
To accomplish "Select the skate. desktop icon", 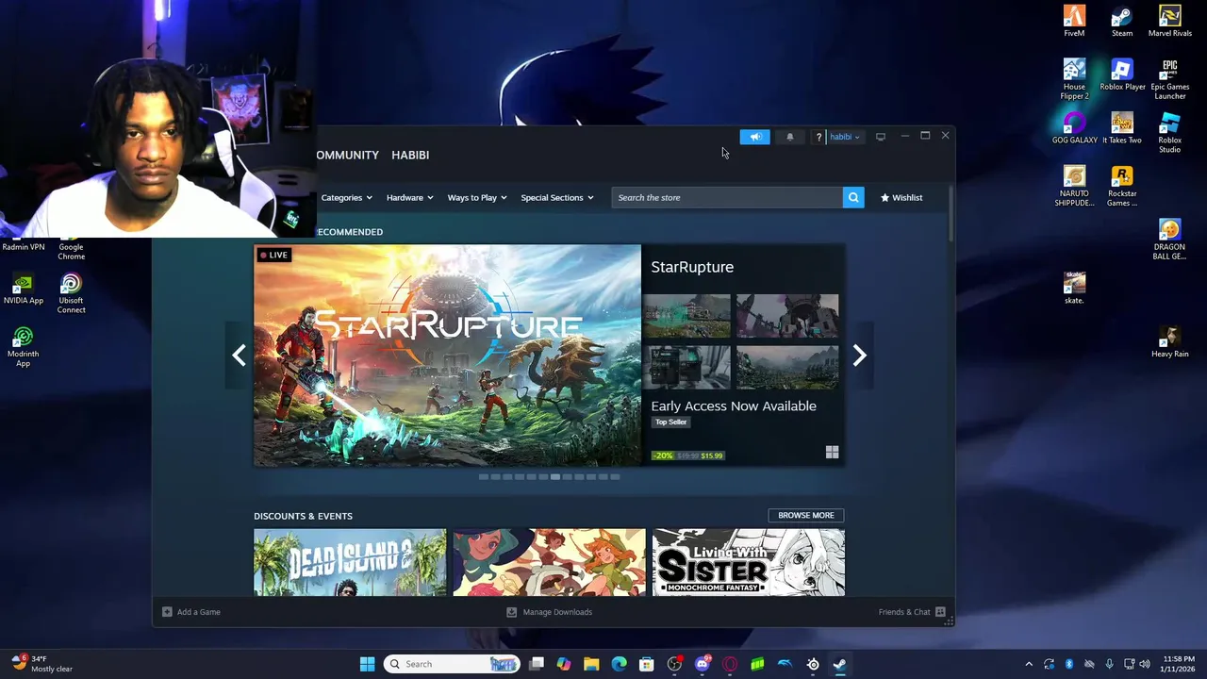I will tap(1074, 288).
